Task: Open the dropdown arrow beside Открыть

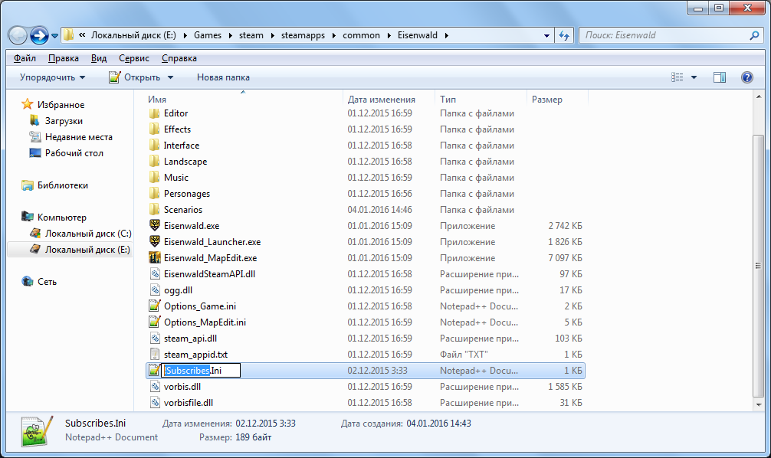Action: coord(171,77)
